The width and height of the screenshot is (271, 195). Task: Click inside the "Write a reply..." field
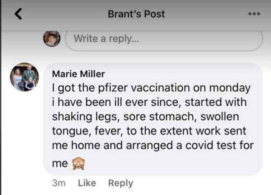(x=164, y=39)
